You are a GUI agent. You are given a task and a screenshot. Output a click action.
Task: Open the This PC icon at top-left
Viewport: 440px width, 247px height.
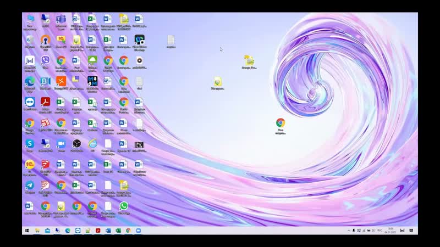click(x=30, y=20)
